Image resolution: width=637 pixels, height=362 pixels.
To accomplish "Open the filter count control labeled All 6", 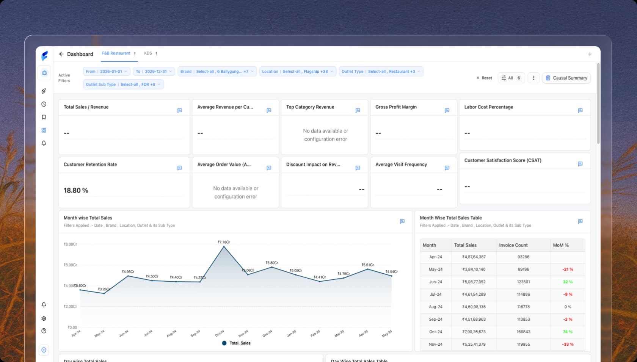I will (511, 78).
